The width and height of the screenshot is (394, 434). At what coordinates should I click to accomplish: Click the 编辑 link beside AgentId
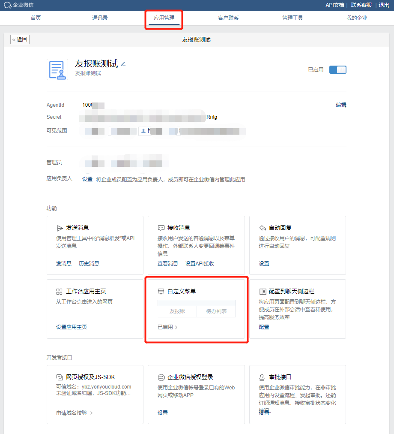[x=341, y=105]
